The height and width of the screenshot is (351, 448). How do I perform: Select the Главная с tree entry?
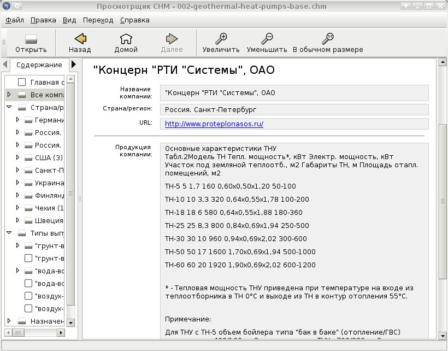(x=47, y=83)
